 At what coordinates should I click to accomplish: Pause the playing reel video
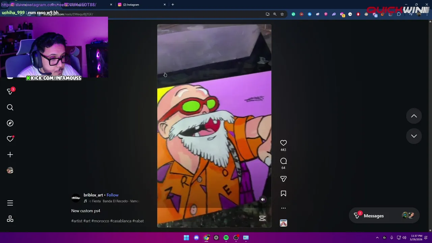pos(214,126)
